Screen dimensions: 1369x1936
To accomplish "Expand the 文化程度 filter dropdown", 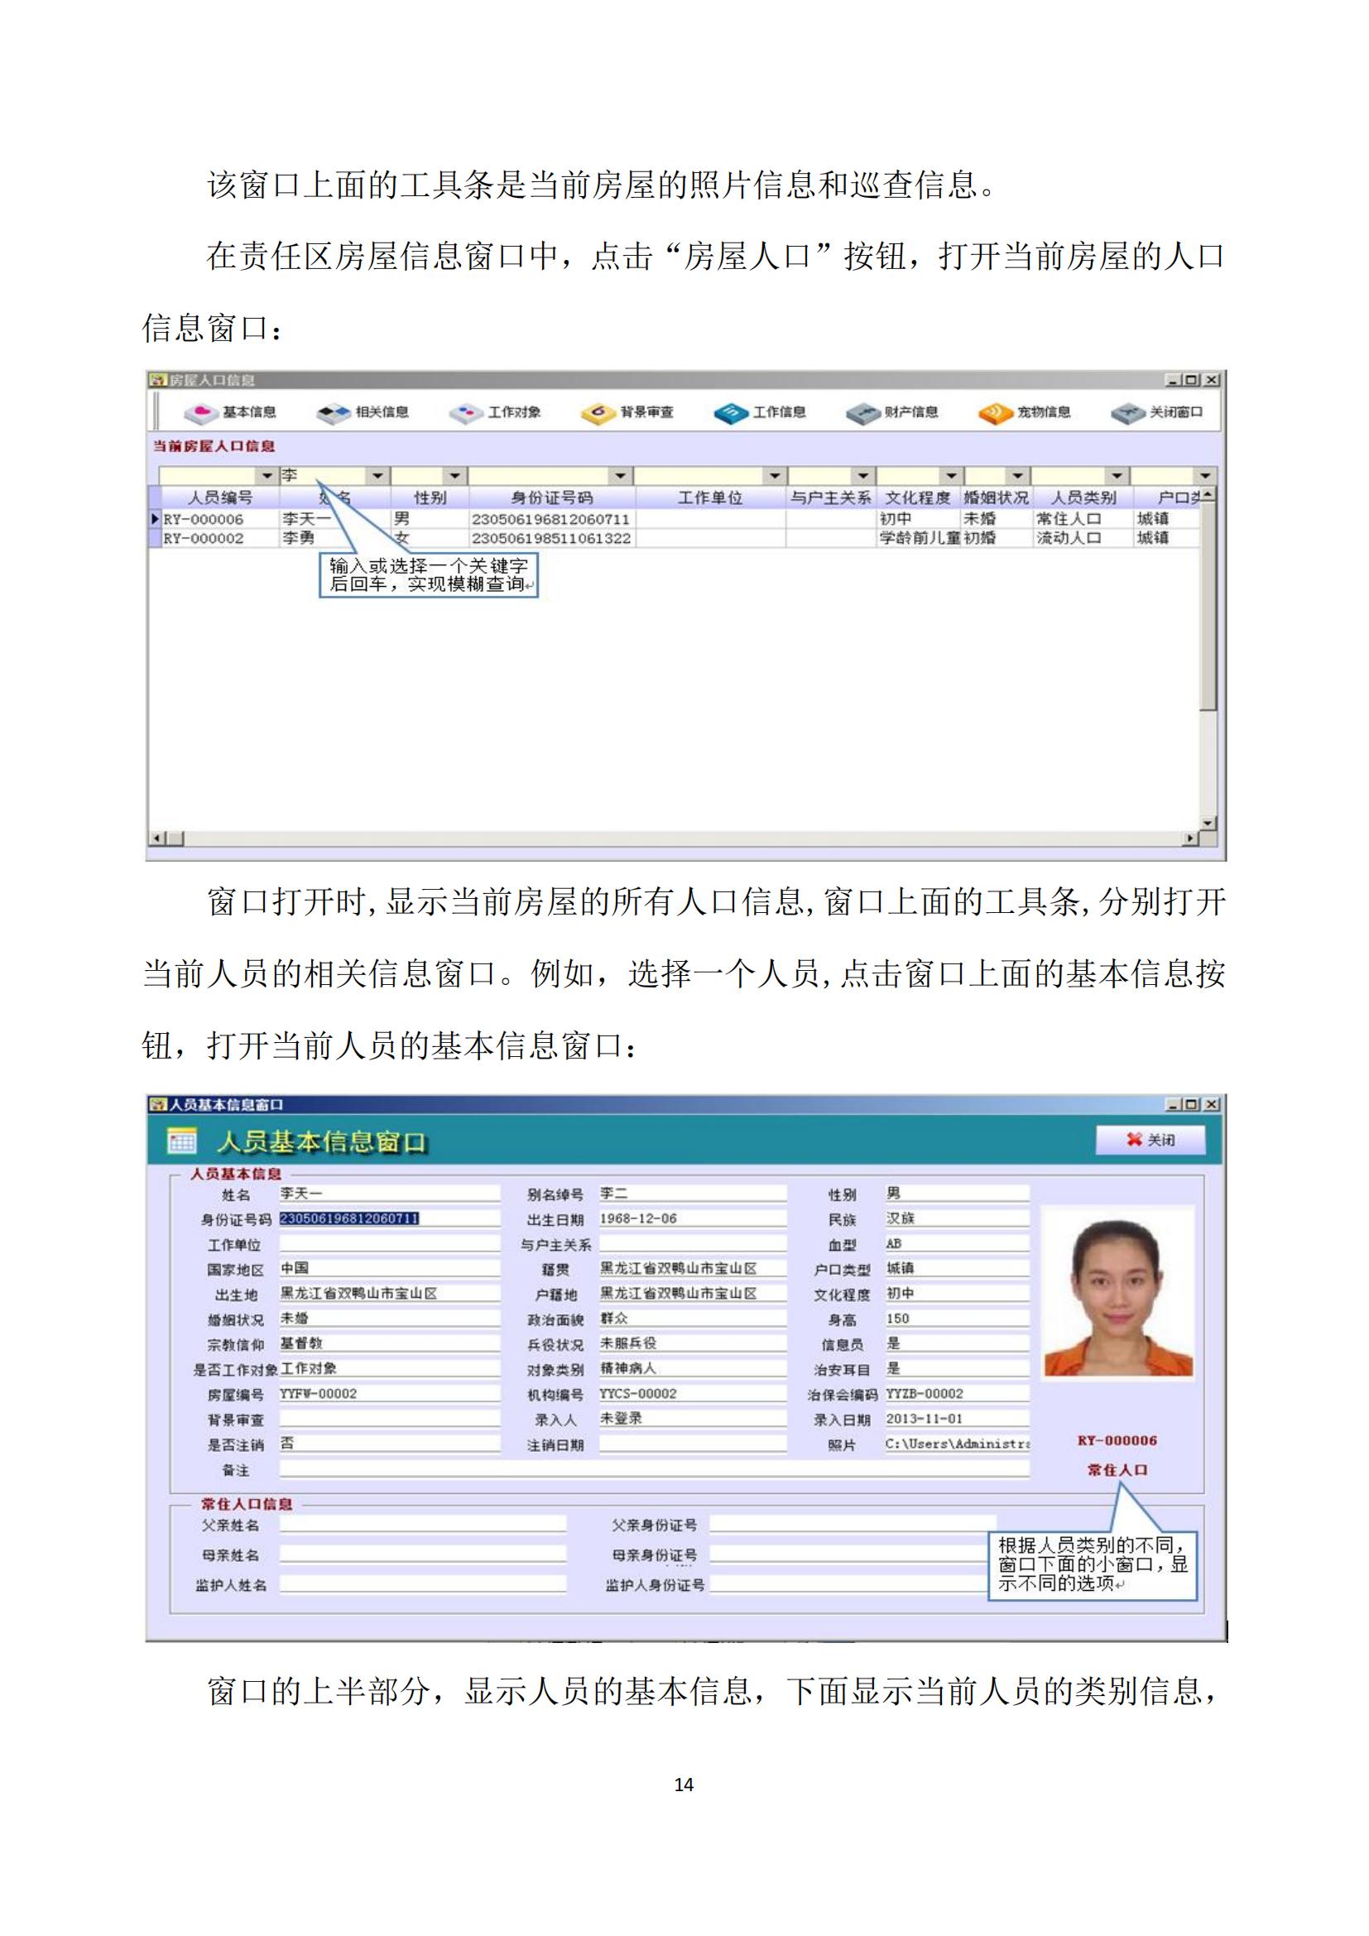I will [951, 477].
